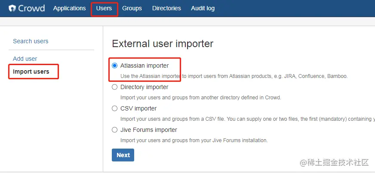Open the Applications menu

69,8
